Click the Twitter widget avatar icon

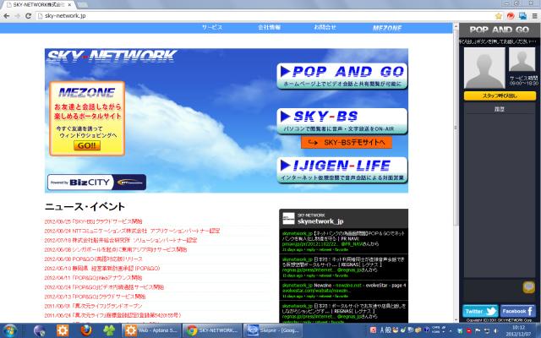[288, 219]
